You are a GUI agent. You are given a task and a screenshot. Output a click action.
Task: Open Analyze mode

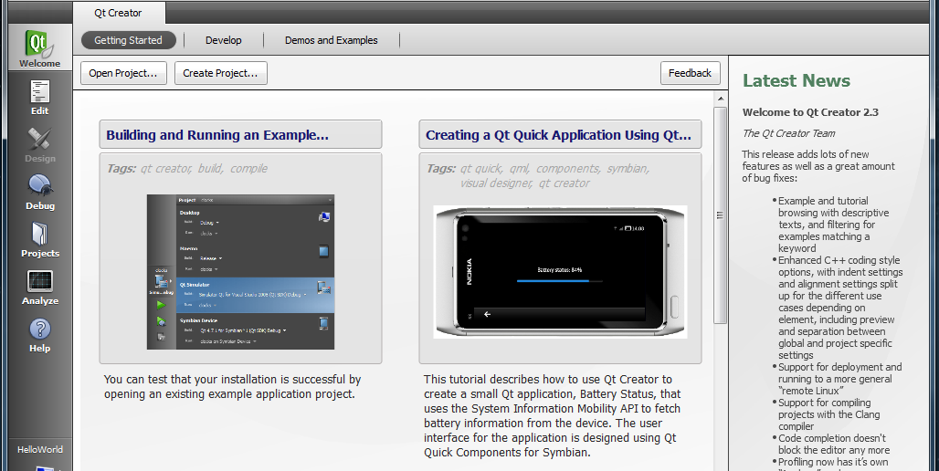coord(39,288)
